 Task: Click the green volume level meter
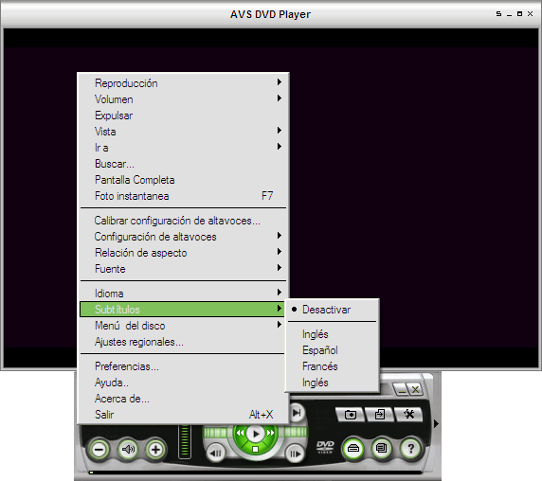point(185,442)
